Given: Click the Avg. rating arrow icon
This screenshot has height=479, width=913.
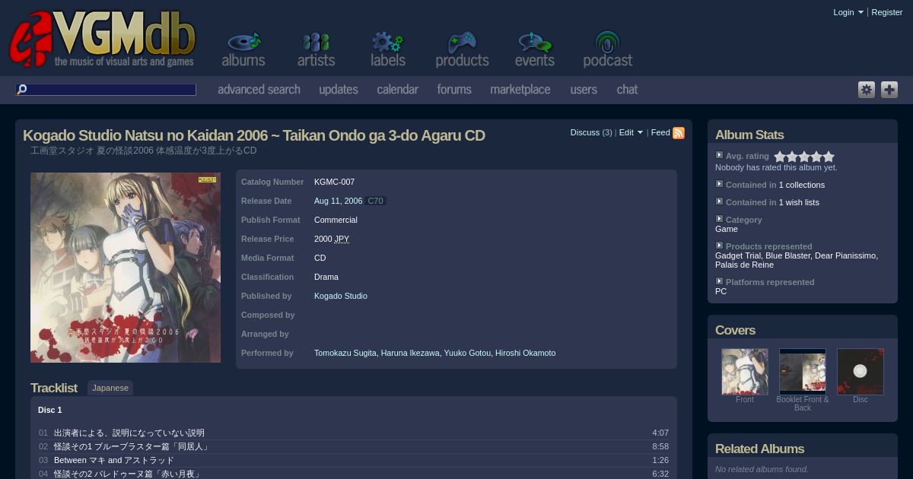Looking at the screenshot, I should 719,155.
